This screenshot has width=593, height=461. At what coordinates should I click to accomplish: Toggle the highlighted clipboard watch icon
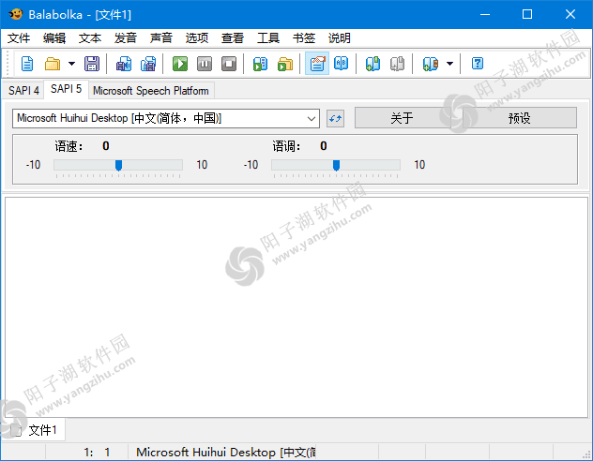[317, 64]
